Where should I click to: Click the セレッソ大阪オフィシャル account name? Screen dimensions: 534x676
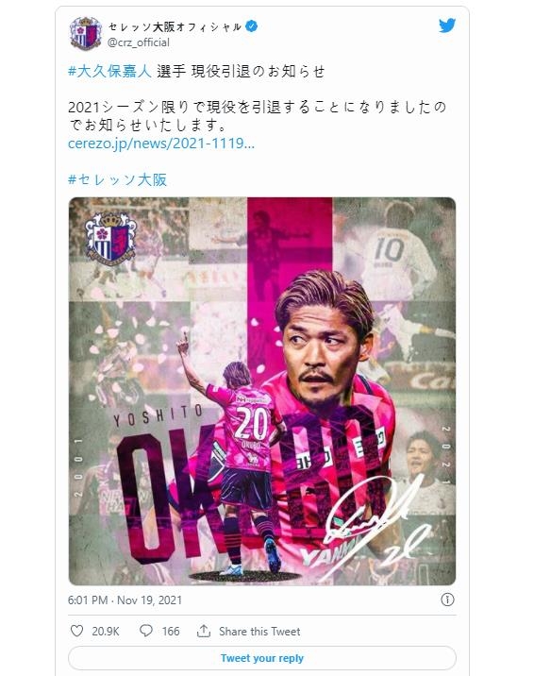tap(175, 26)
